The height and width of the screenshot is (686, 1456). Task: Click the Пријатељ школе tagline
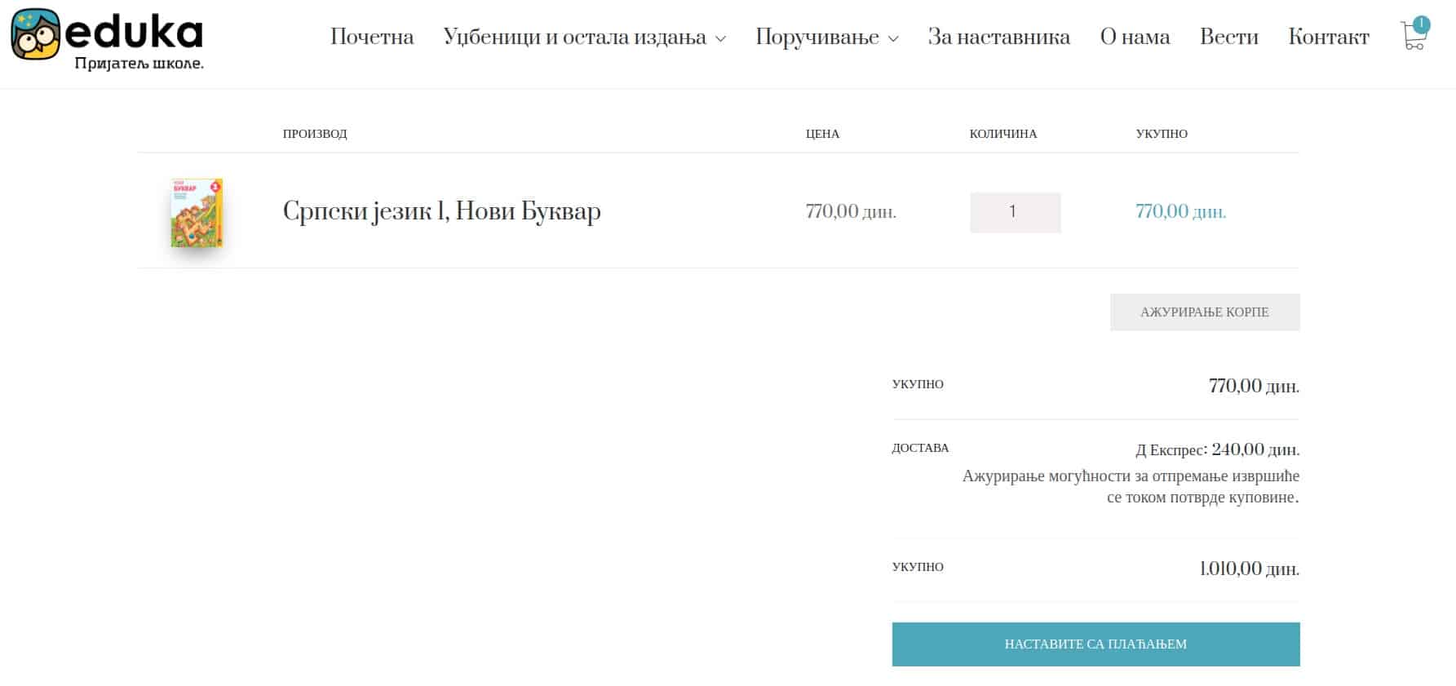tap(139, 64)
